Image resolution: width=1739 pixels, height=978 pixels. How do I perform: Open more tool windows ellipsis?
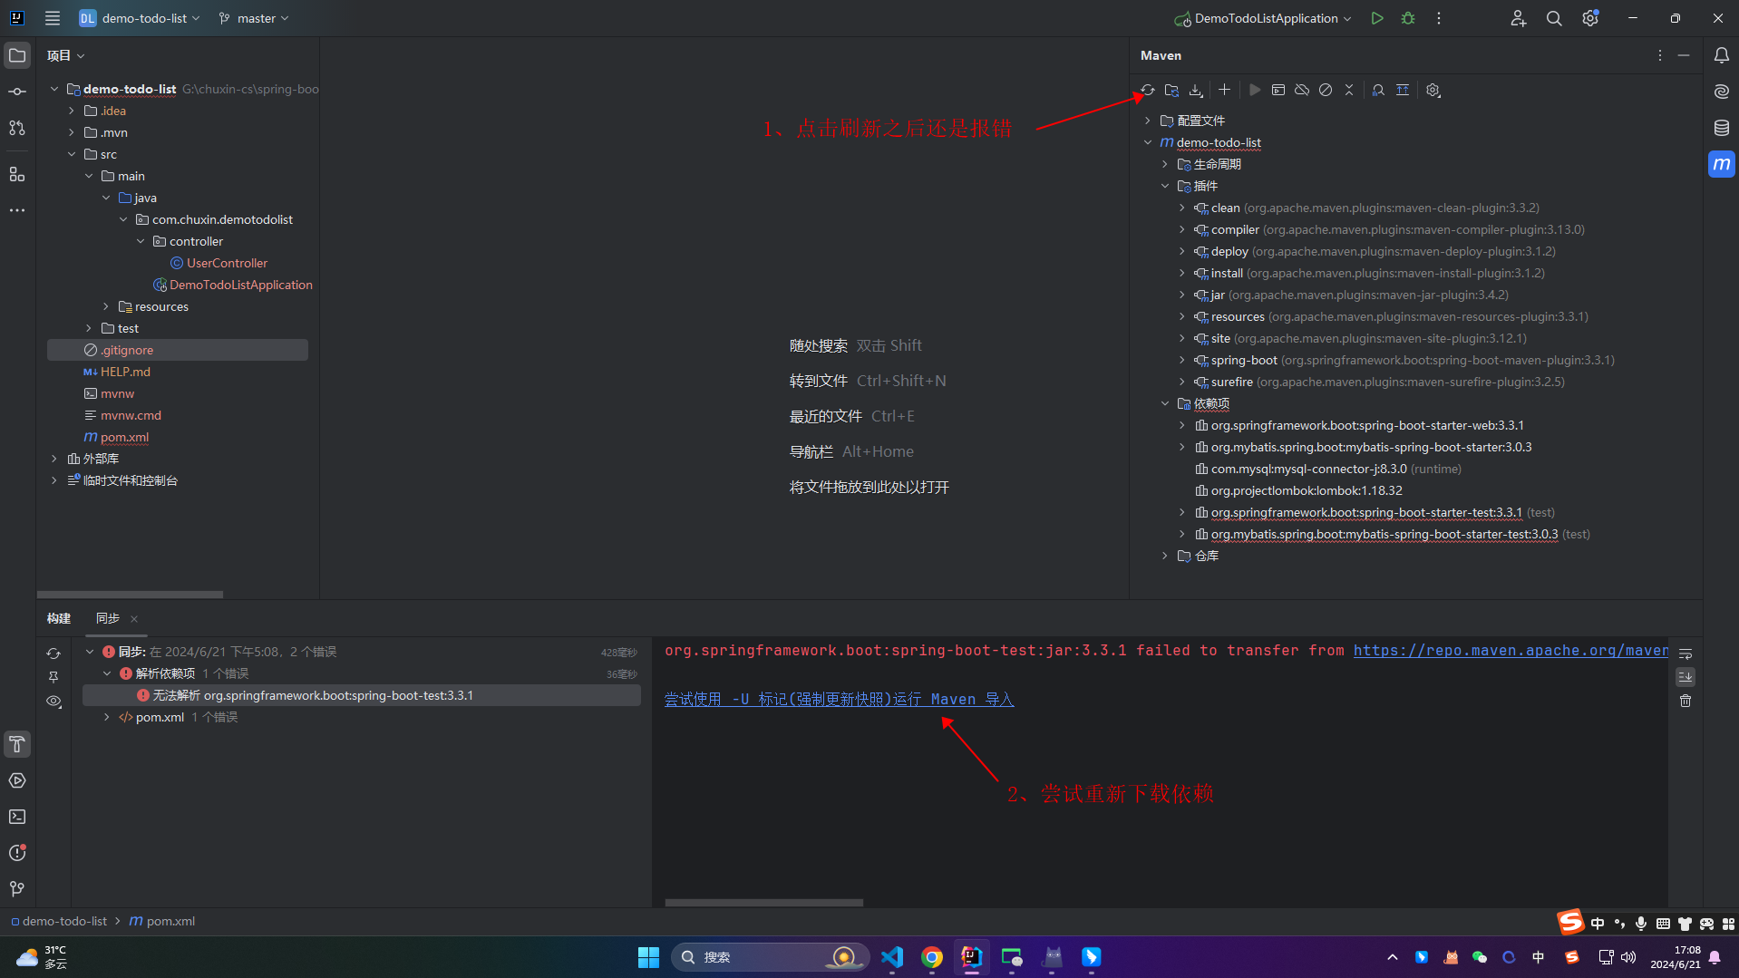click(17, 210)
